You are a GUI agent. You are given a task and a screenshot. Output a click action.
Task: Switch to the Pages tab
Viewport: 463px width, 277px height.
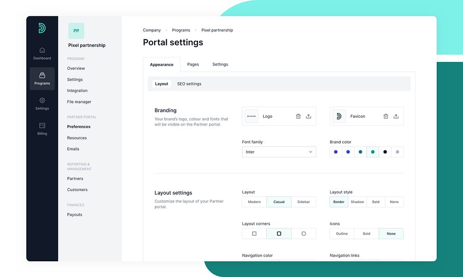pyautogui.click(x=193, y=64)
